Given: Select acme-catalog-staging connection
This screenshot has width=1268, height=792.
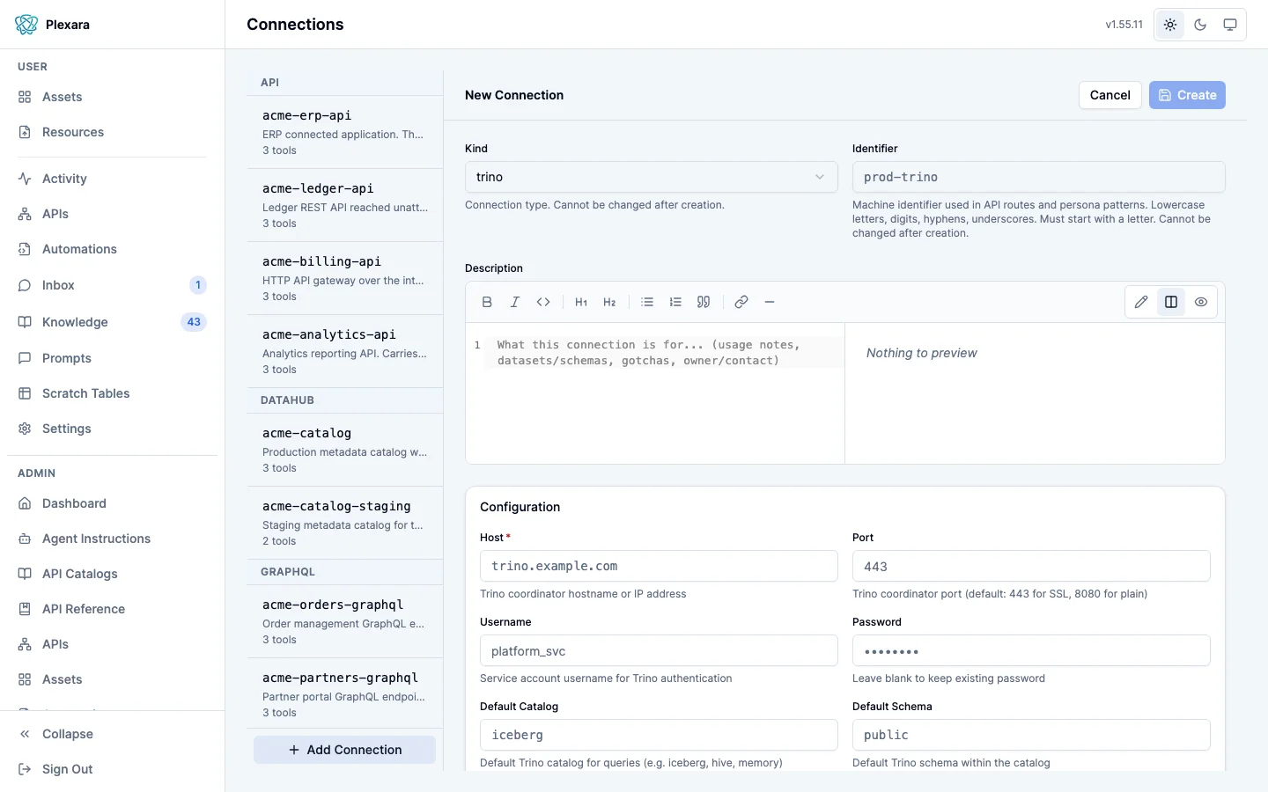Looking at the screenshot, I should [344, 523].
